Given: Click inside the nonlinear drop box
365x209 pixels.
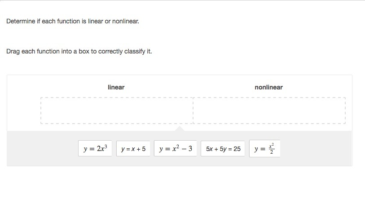Looking at the screenshot, I should pyautogui.click(x=269, y=111).
